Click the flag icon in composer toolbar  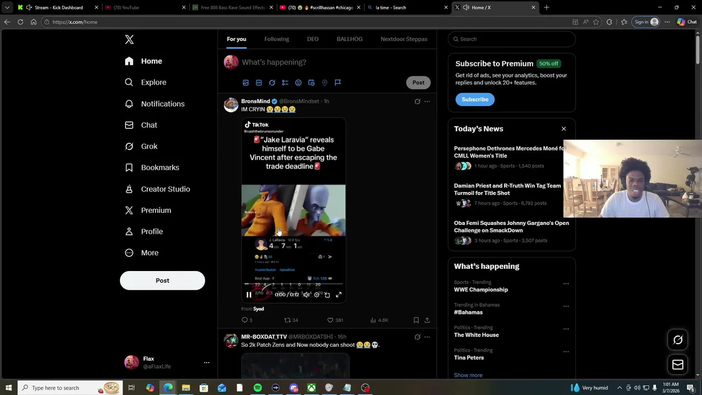coord(338,83)
